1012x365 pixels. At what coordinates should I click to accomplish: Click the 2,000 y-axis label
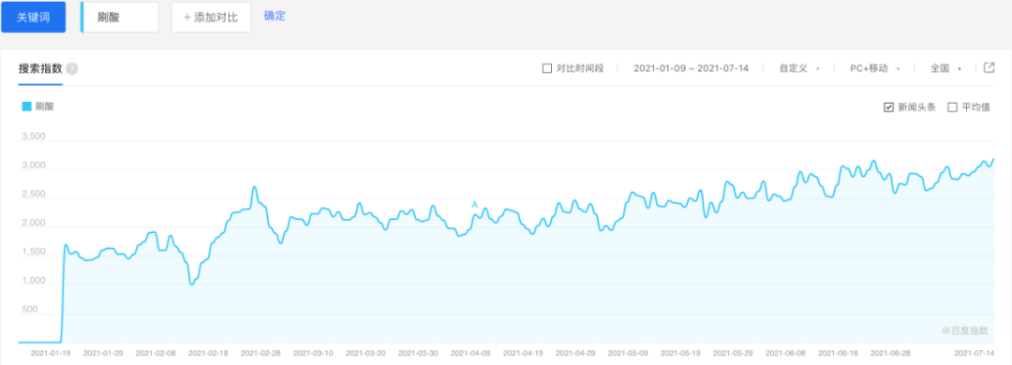point(33,224)
